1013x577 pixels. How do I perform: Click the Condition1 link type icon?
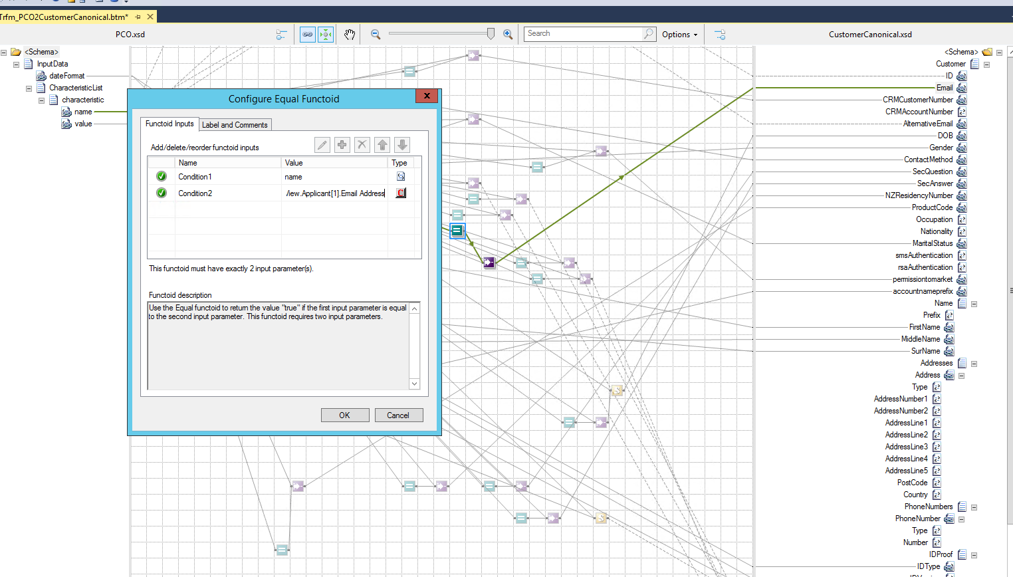pos(401,176)
